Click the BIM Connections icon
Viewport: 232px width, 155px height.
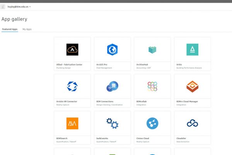click(112, 86)
